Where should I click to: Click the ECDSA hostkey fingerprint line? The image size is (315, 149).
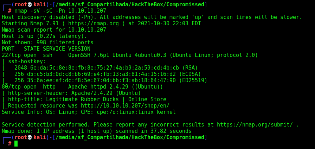(108, 74)
